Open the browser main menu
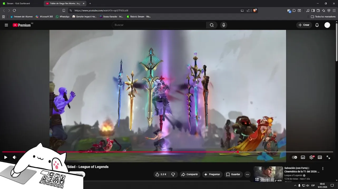Image resolution: width=338 pixels, height=189 pixels. pyautogui.click(x=334, y=10)
